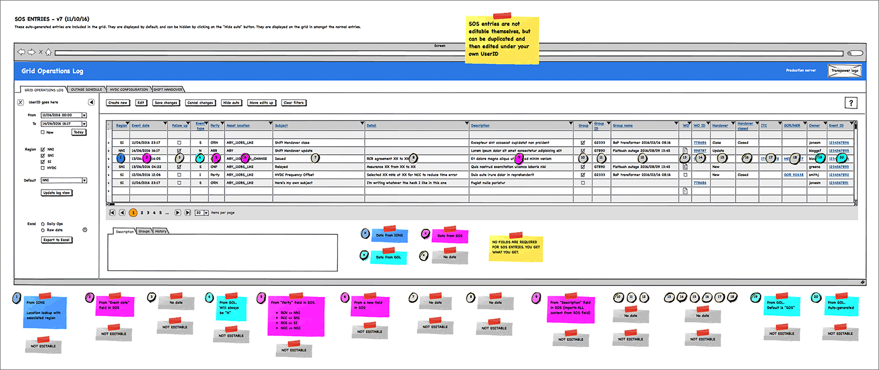Image resolution: width=879 pixels, height=370 pixels.
Task: Go to the last page of results
Action: click(187, 213)
